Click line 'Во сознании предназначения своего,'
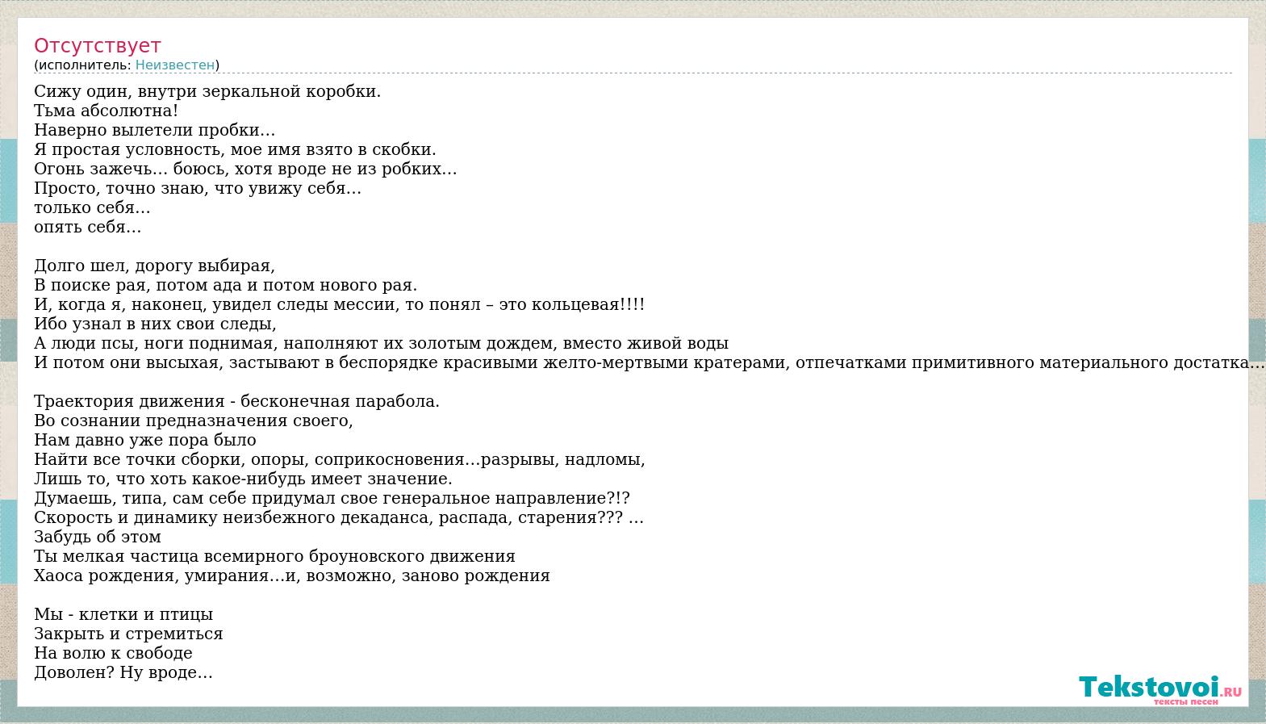This screenshot has height=724, width=1266. pos(194,421)
